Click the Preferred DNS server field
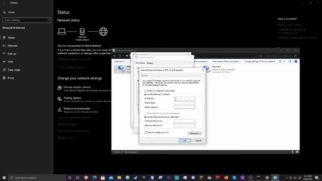 tap(184, 121)
